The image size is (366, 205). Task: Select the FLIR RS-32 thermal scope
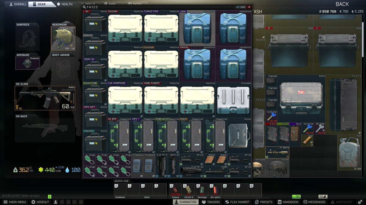point(191,171)
